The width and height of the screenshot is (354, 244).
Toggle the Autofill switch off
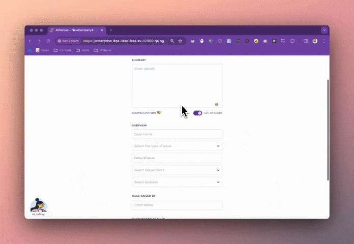click(x=197, y=113)
